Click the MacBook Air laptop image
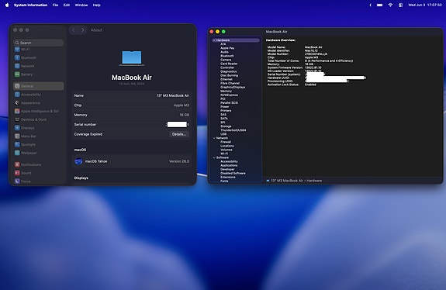 tap(132, 58)
